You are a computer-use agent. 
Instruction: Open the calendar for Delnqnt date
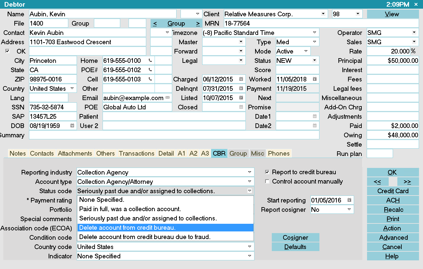click(241, 88)
